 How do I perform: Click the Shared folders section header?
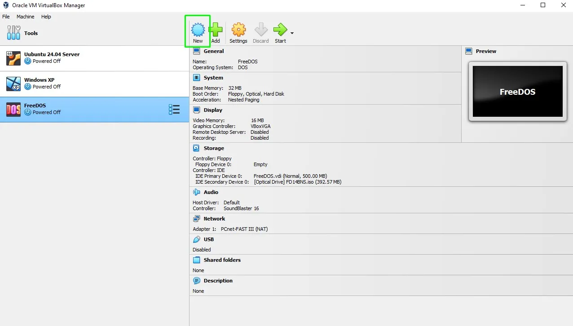pyautogui.click(x=222, y=260)
